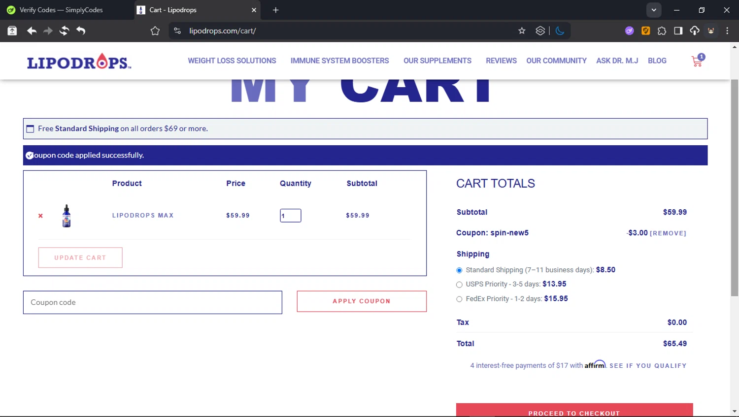Select USPS Priority $13.95 shipping
Screen dimensions: 739x417
point(459,285)
